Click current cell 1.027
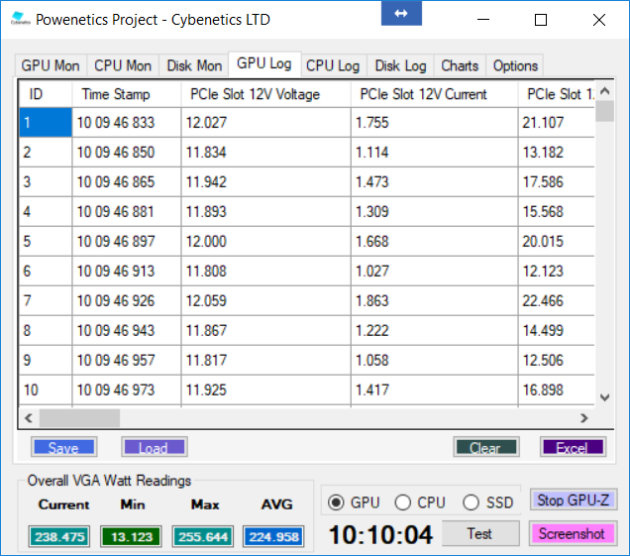This screenshot has width=630, height=556. coord(434,271)
